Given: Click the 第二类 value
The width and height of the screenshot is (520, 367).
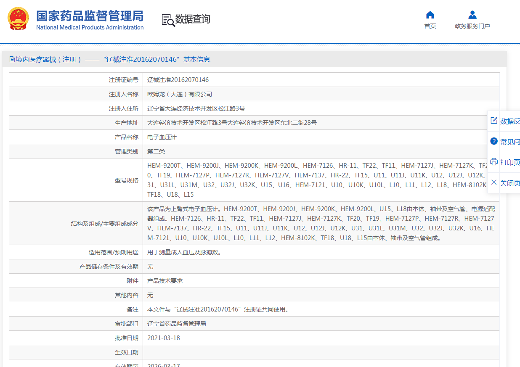Looking at the screenshot, I should 156,151.
